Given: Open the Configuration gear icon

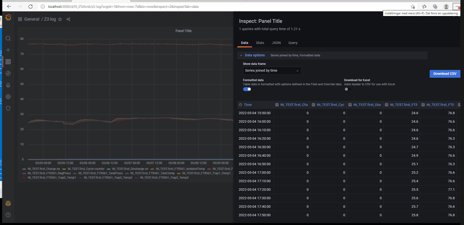Looking at the screenshot, I should 8,97.
